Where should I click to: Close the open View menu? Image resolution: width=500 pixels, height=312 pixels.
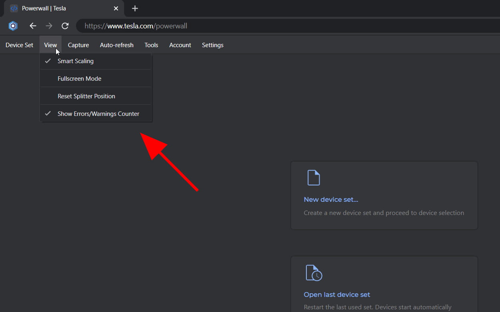(50, 45)
